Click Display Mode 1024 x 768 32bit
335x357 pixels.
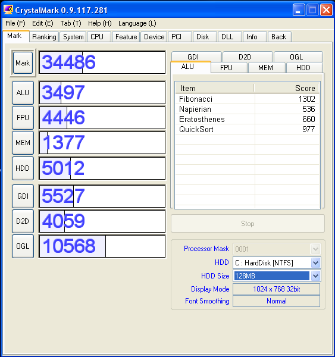(x=277, y=289)
